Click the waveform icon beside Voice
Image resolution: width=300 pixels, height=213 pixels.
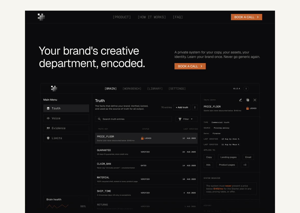pos(48,118)
